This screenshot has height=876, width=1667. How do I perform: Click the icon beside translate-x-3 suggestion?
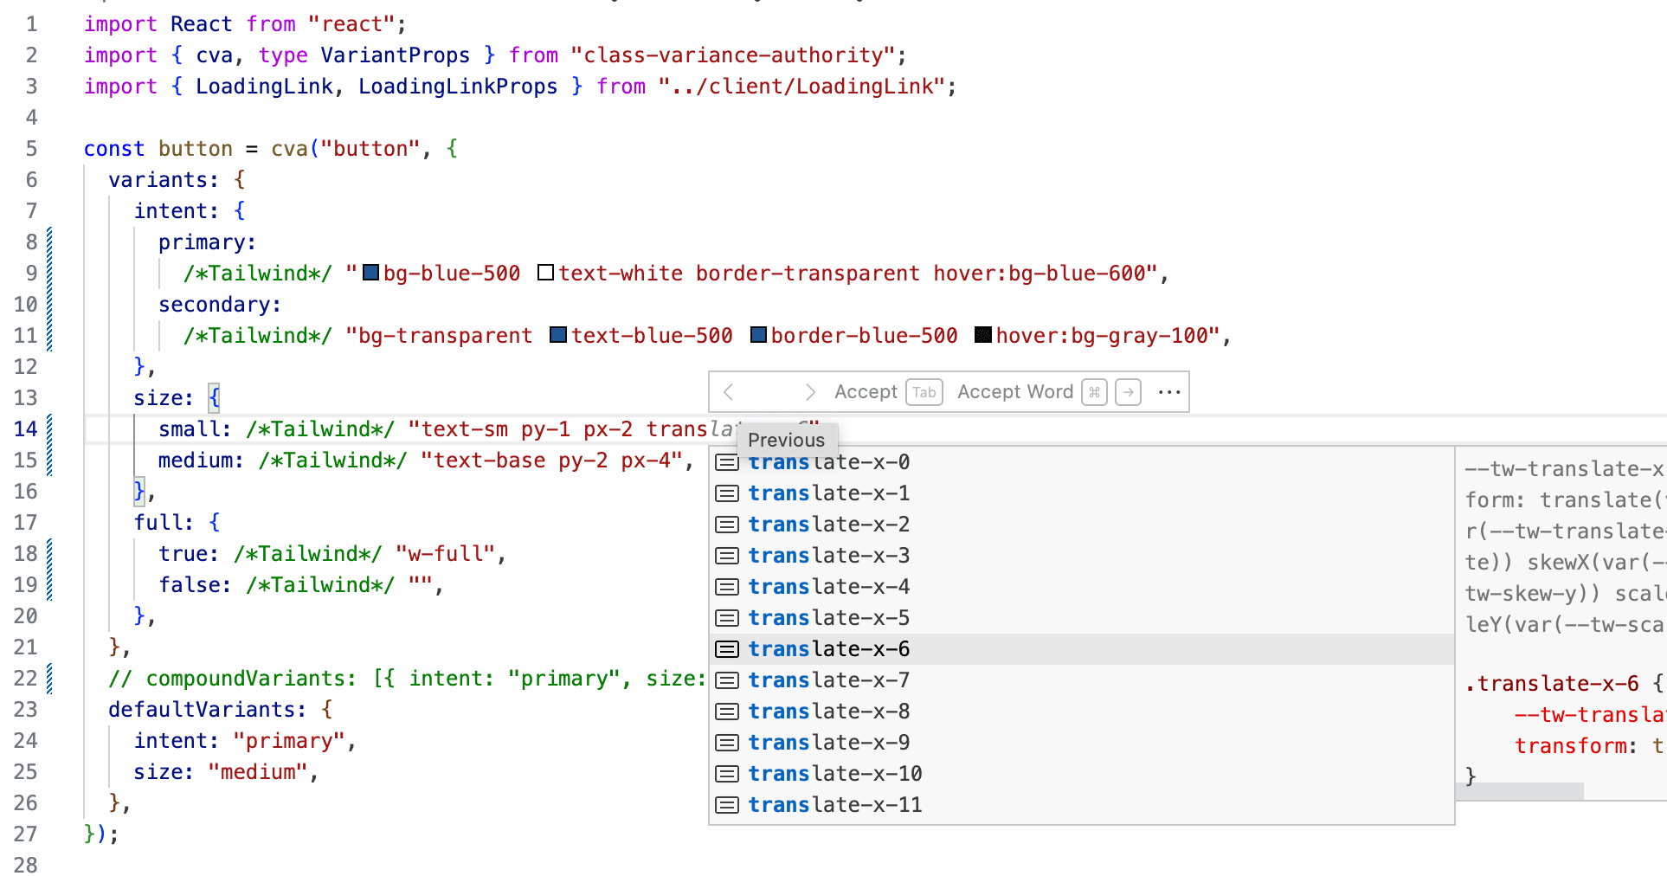[727, 556]
